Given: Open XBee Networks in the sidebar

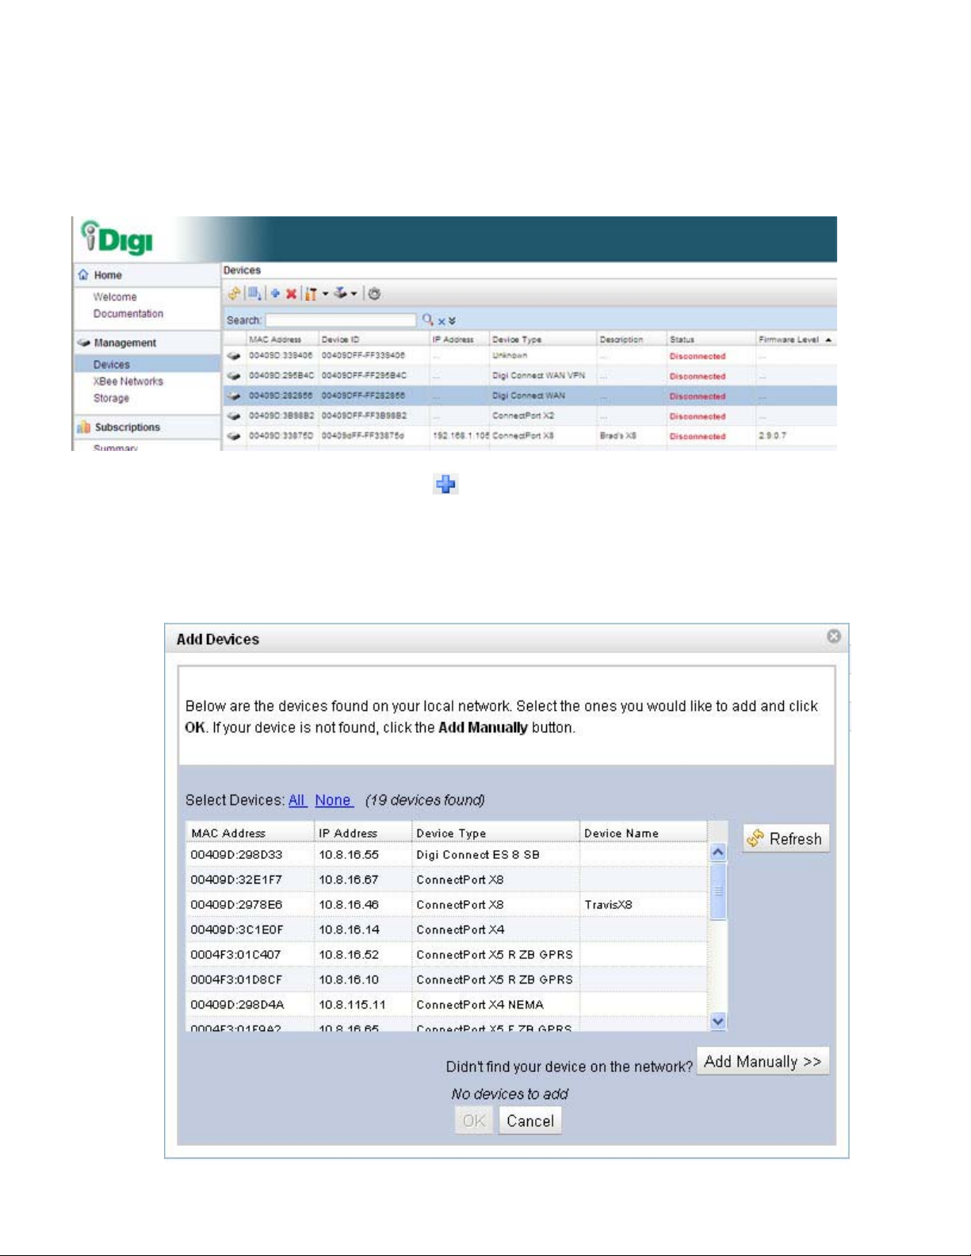Looking at the screenshot, I should click(128, 381).
